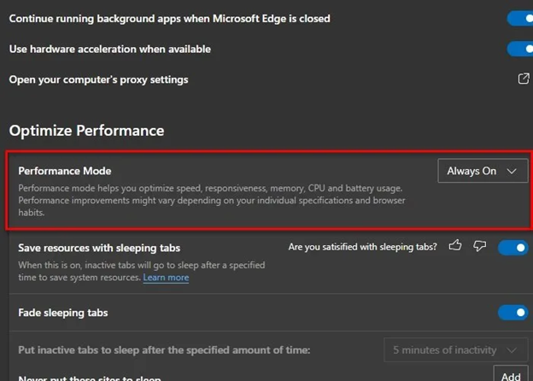Turn off the sleeping tabs toggle
Screen dimensions: 533x381
point(513,248)
